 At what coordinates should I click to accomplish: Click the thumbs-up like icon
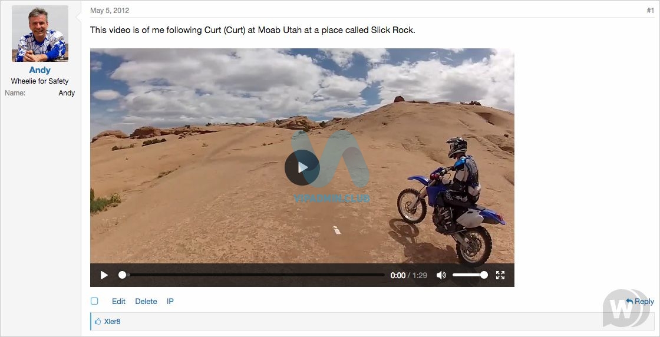(98, 322)
